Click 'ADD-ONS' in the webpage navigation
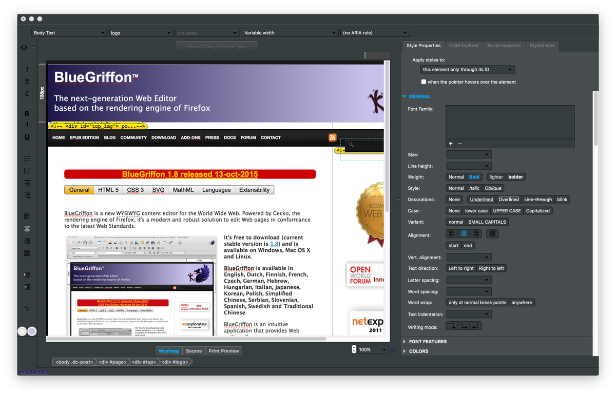 (x=190, y=137)
